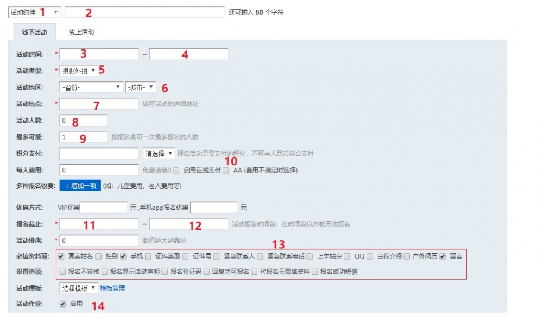Switch to the 线上活动 tab
This screenshot has width=543, height=320.
click(81, 32)
